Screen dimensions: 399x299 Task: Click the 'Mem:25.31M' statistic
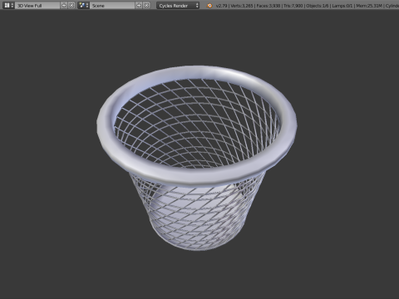[x=369, y=6]
